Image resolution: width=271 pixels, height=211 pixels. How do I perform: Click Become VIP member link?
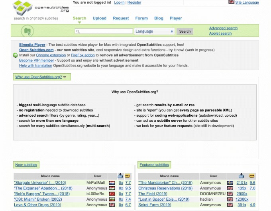(37, 60)
